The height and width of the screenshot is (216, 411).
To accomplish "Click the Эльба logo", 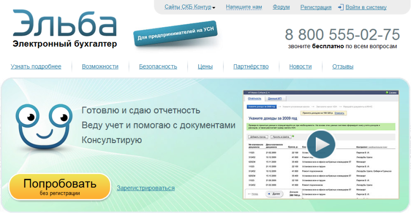I will [64, 23].
